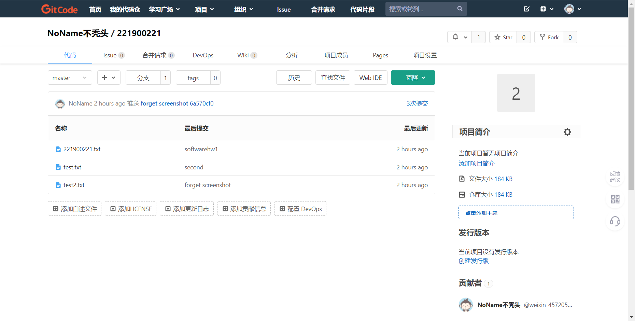Click the QR code icon
The image size is (635, 321).
coord(615,199)
